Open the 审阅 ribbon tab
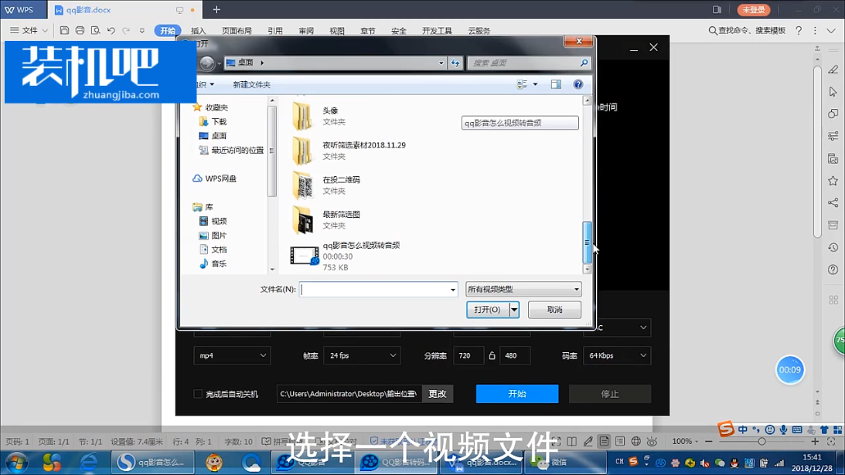 point(306,31)
